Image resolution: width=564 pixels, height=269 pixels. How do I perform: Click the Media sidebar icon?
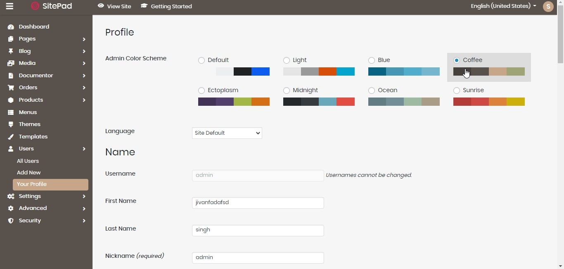pos(11,63)
